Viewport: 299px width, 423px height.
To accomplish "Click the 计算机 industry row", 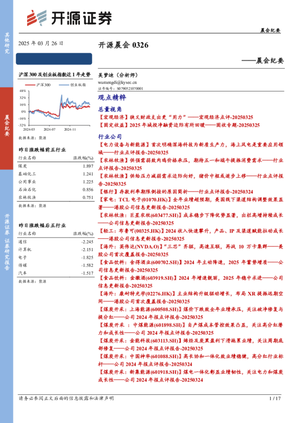I will click(x=56, y=250).
